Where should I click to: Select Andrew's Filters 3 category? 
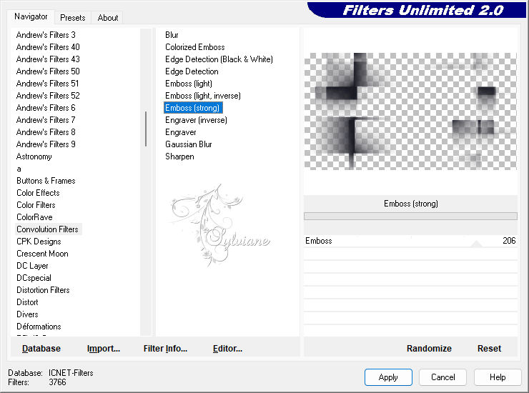click(46, 35)
